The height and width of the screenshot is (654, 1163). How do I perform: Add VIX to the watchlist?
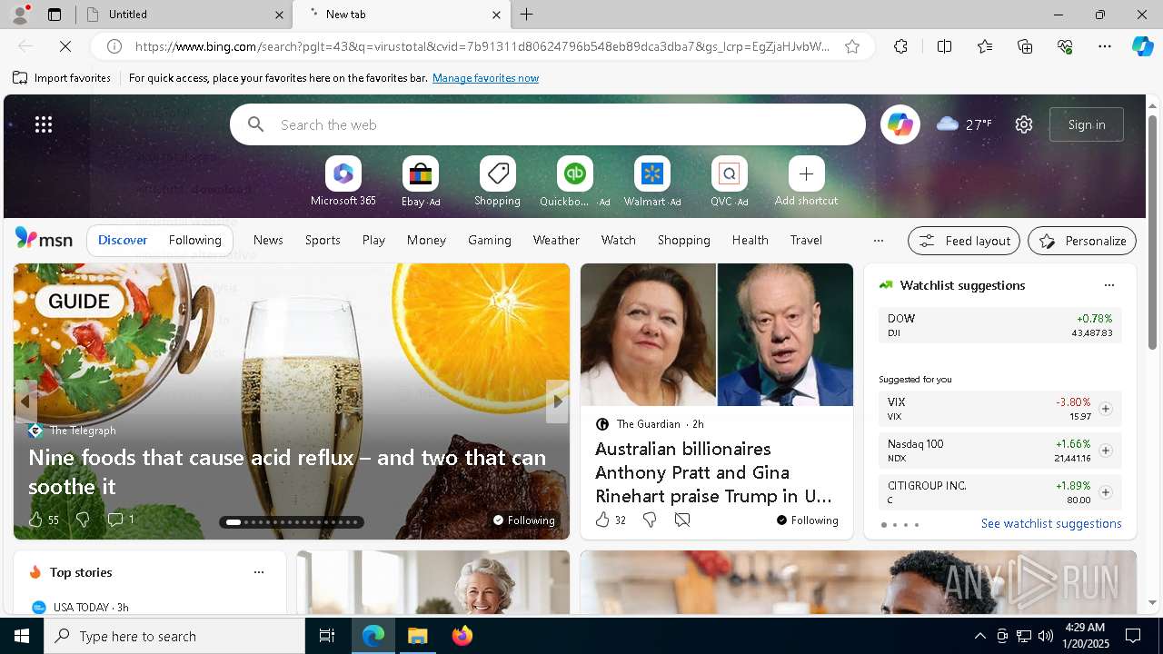tap(1106, 409)
